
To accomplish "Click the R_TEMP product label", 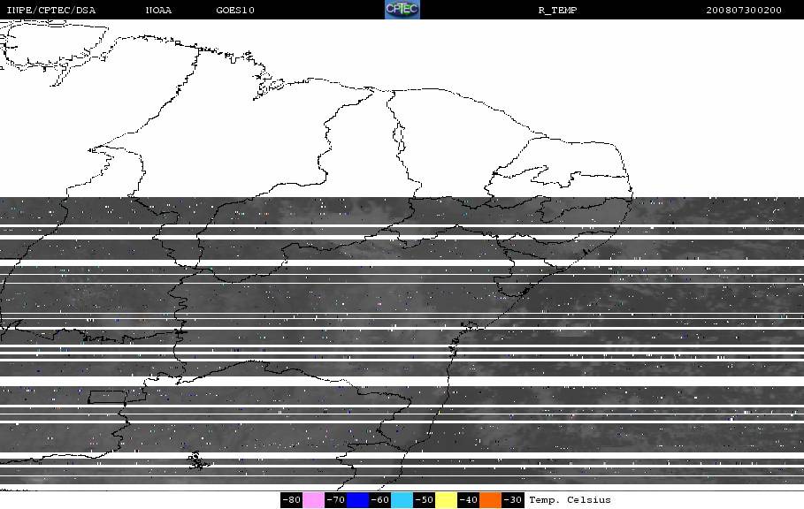I will coord(557,11).
